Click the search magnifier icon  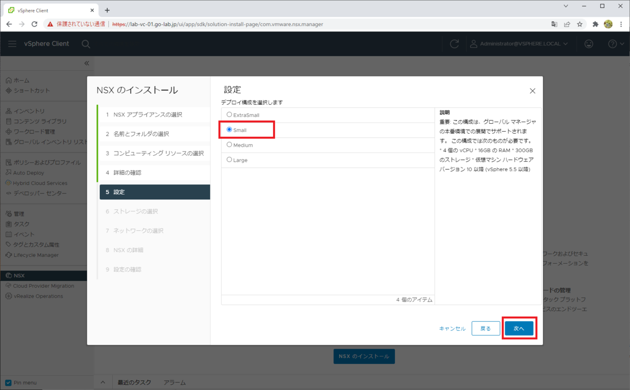86,44
